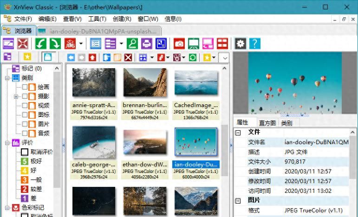Open the view mode dropdown arrow
358x217 pixels.
coord(152,57)
